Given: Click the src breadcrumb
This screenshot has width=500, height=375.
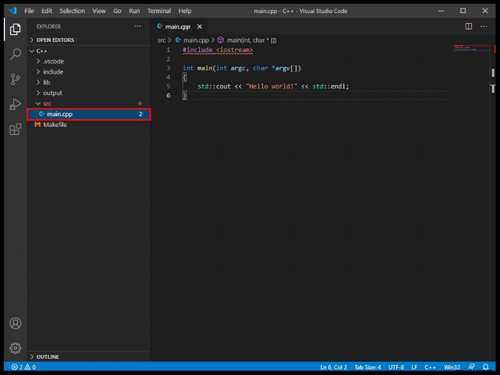Looking at the screenshot, I should (x=161, y=40).
